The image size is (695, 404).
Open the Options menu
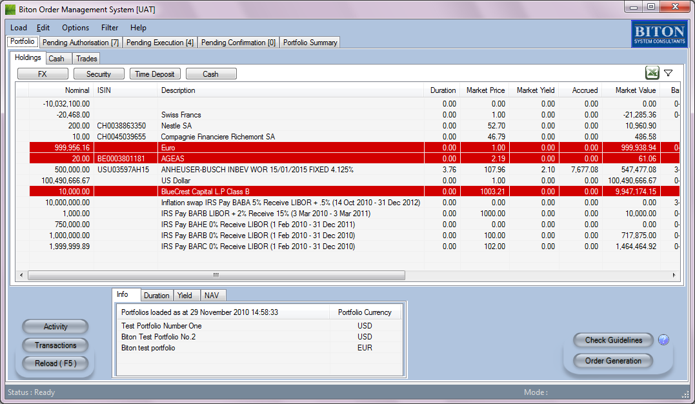point(76,28)
